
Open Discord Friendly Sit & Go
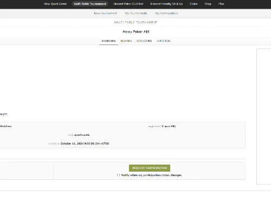tap(166, 4)
